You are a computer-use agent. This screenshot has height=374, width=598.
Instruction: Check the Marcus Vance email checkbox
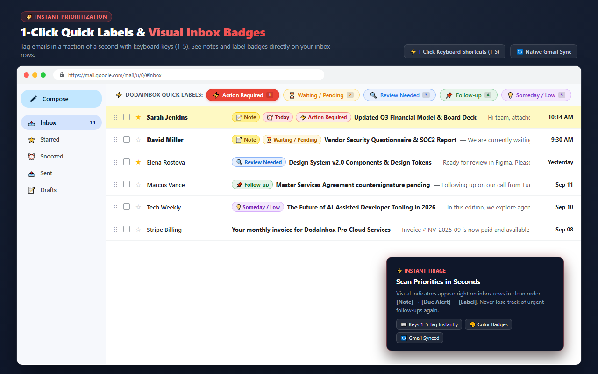[x=127, y=184]
